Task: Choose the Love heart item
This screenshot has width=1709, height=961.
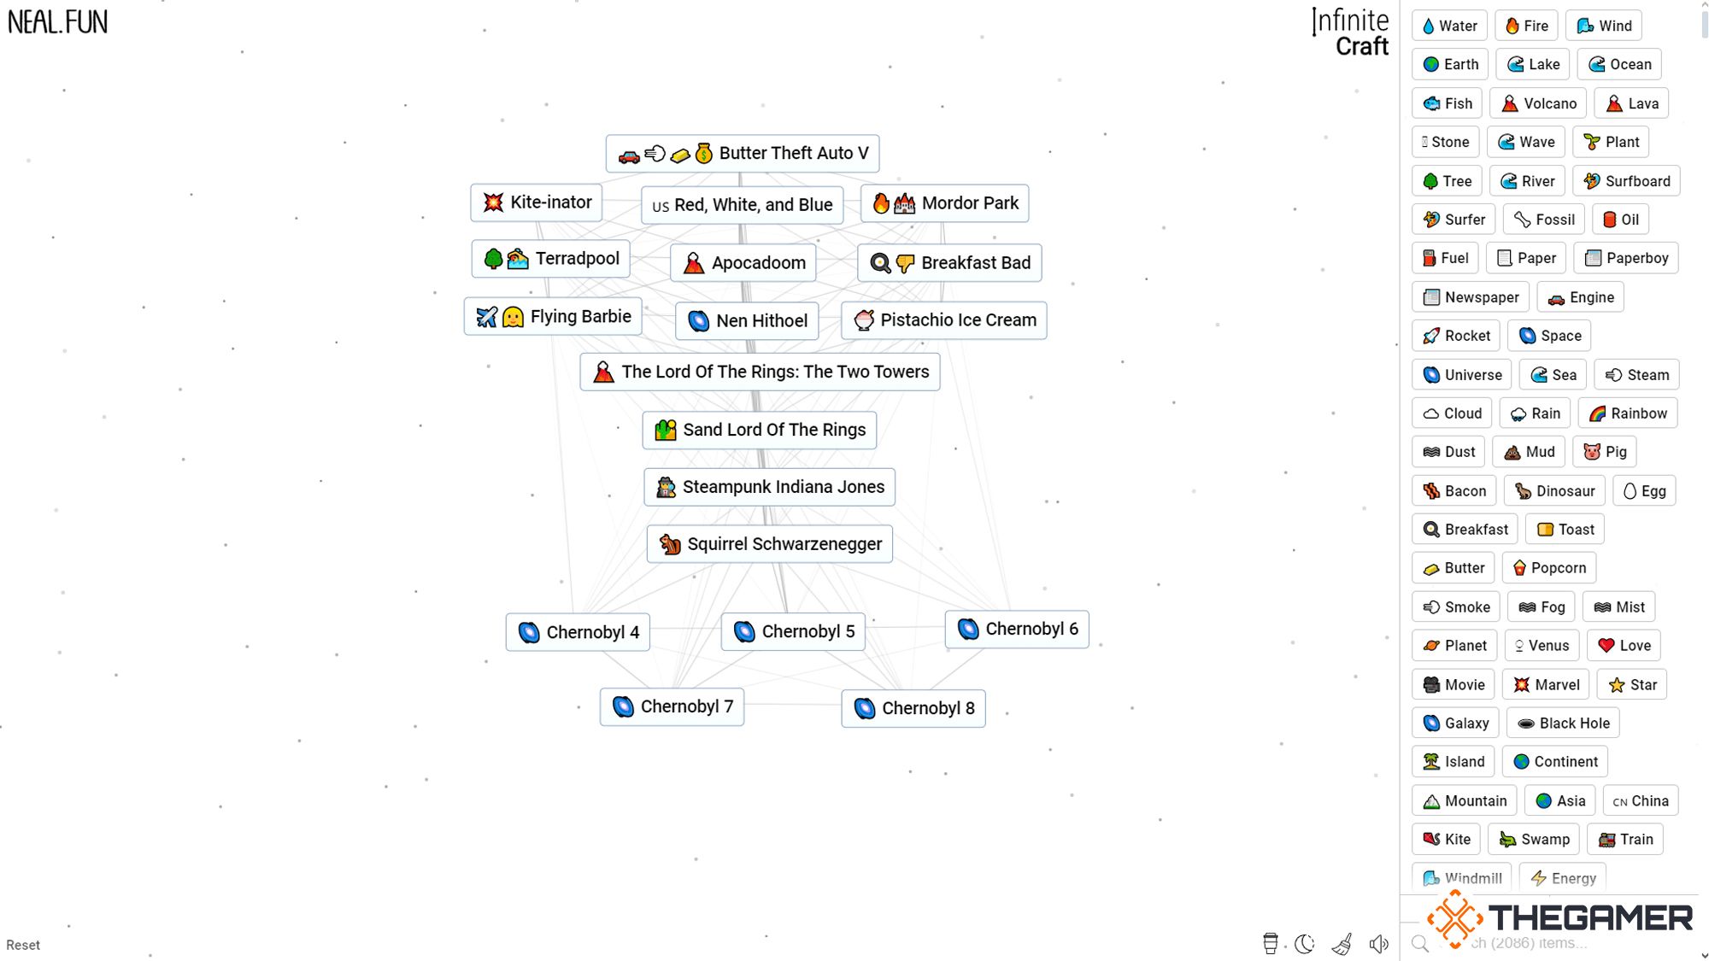Action: tap(1624, 646)
